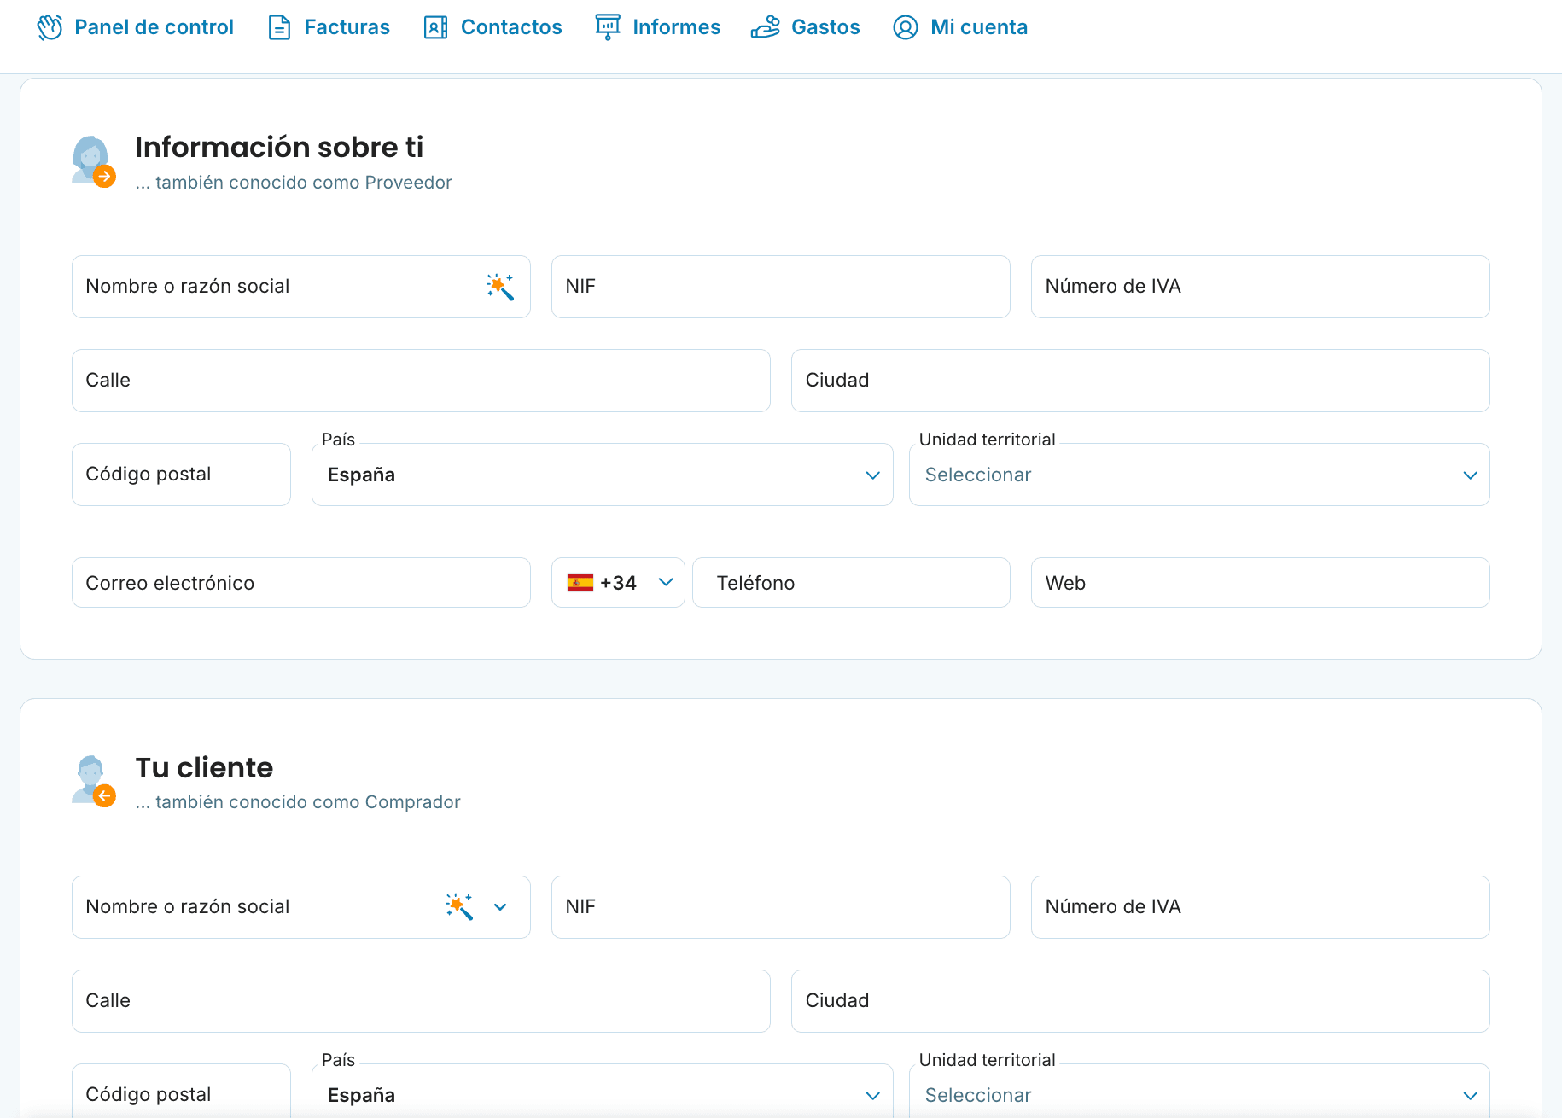Expand the client name chevron dropdown
Screen dimensions: 1562x1118
point(501,906)
